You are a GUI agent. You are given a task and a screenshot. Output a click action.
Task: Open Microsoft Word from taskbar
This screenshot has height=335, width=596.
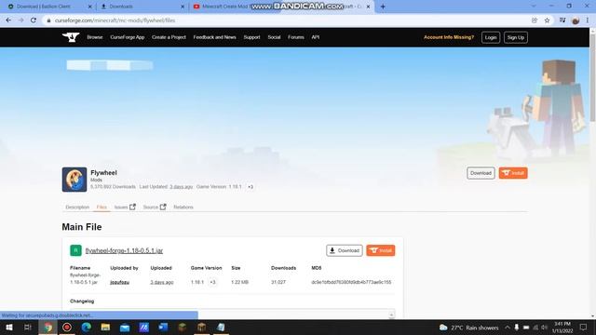(163, 327)
